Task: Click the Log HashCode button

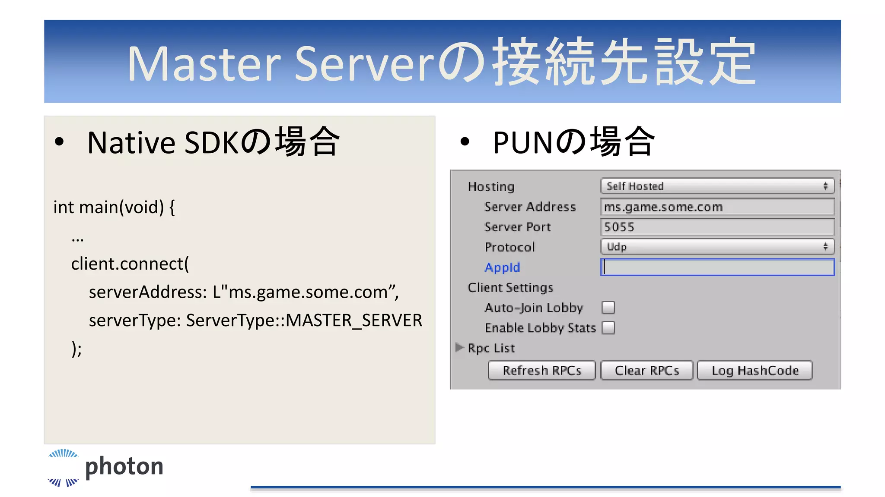Action: pyautogui.click(x=755, y=371)
